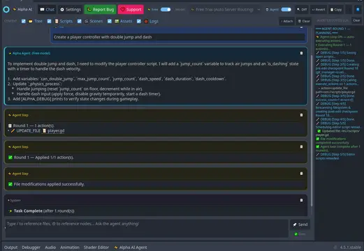Open the Settings tab
The width and height of the screenshot is (364, 251).
point(71,10)
